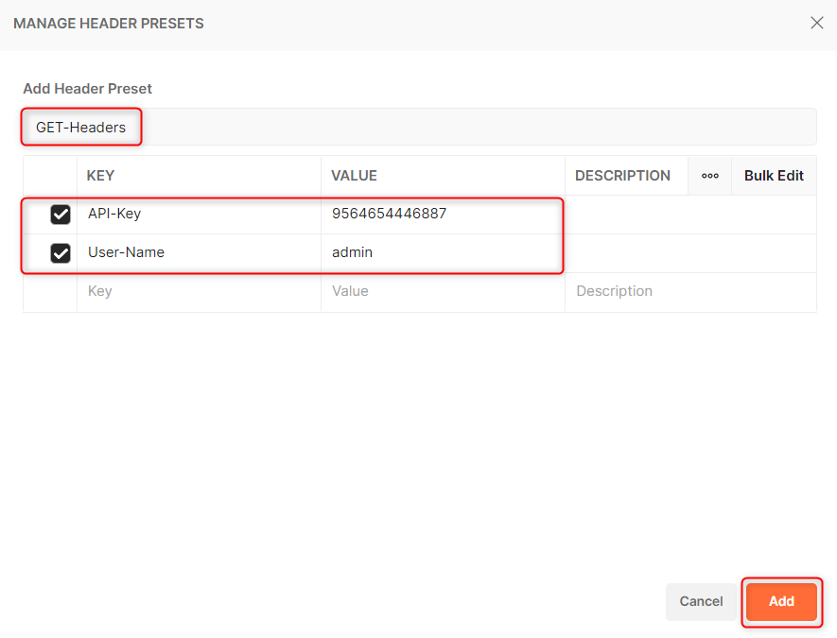This screenshot has width=837, height=638.
Task: Close the Manage Header Presets dialog
Action: (x=816, y=23)
